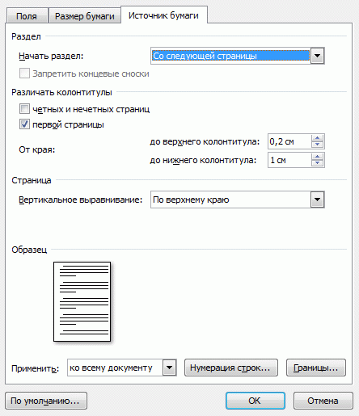Confirm with the ОК button

click(x=256, y=401)
